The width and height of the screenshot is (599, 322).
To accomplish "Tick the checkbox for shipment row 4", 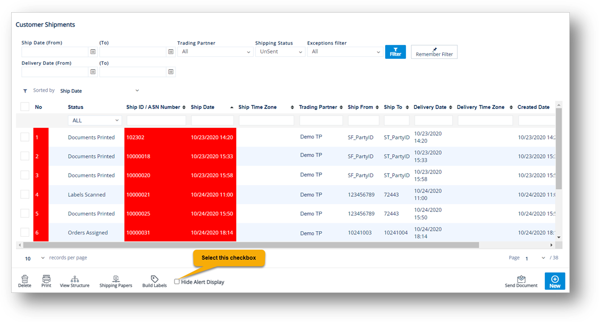I will coord(24,194).
